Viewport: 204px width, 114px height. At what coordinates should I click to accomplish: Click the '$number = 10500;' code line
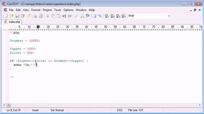(25, 41)
